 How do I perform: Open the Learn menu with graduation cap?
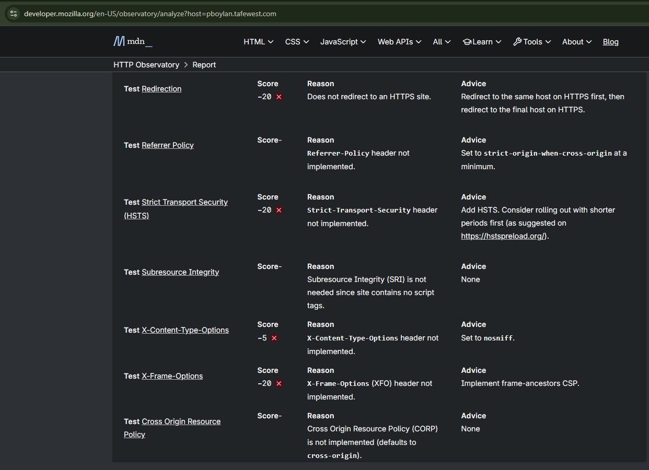click(x=482, y=42)
